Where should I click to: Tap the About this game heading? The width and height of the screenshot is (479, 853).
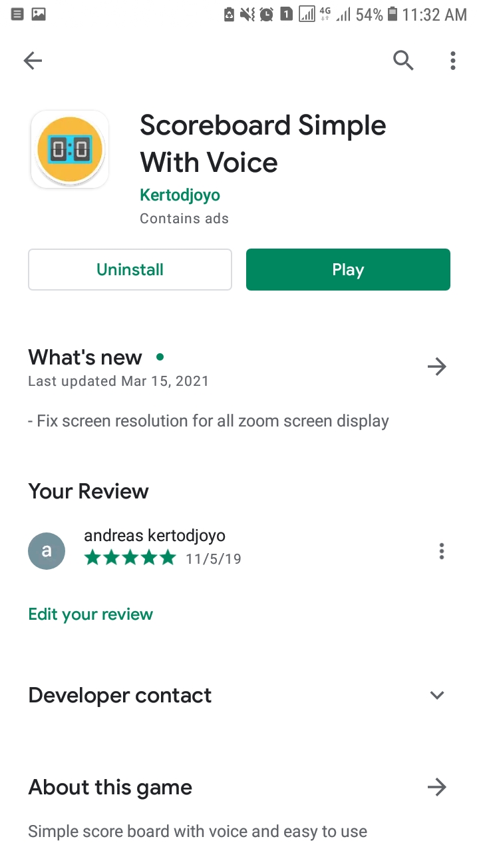click(x=110, y=788)
